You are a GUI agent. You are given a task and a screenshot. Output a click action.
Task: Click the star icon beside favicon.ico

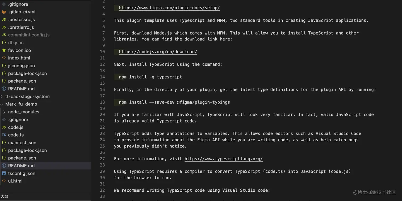click(4, 50)
